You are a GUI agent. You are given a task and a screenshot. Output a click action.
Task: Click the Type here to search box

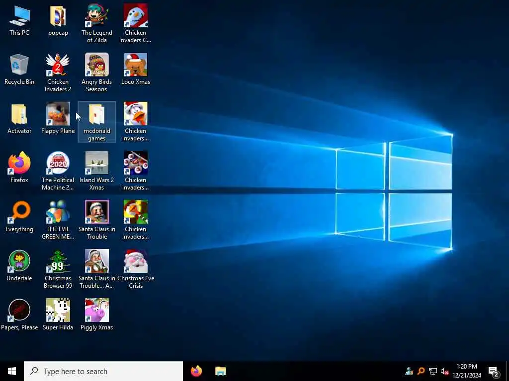pyautogui.click(x=103, y=371)
